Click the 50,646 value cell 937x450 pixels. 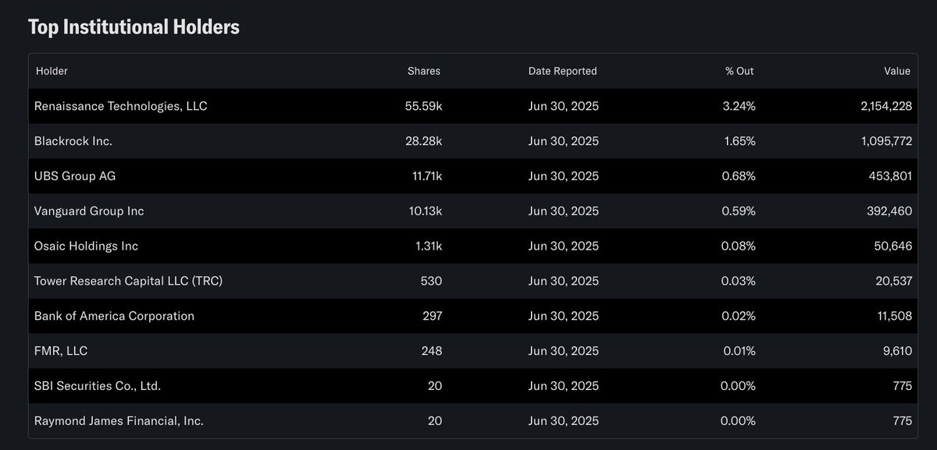[892, 246]
